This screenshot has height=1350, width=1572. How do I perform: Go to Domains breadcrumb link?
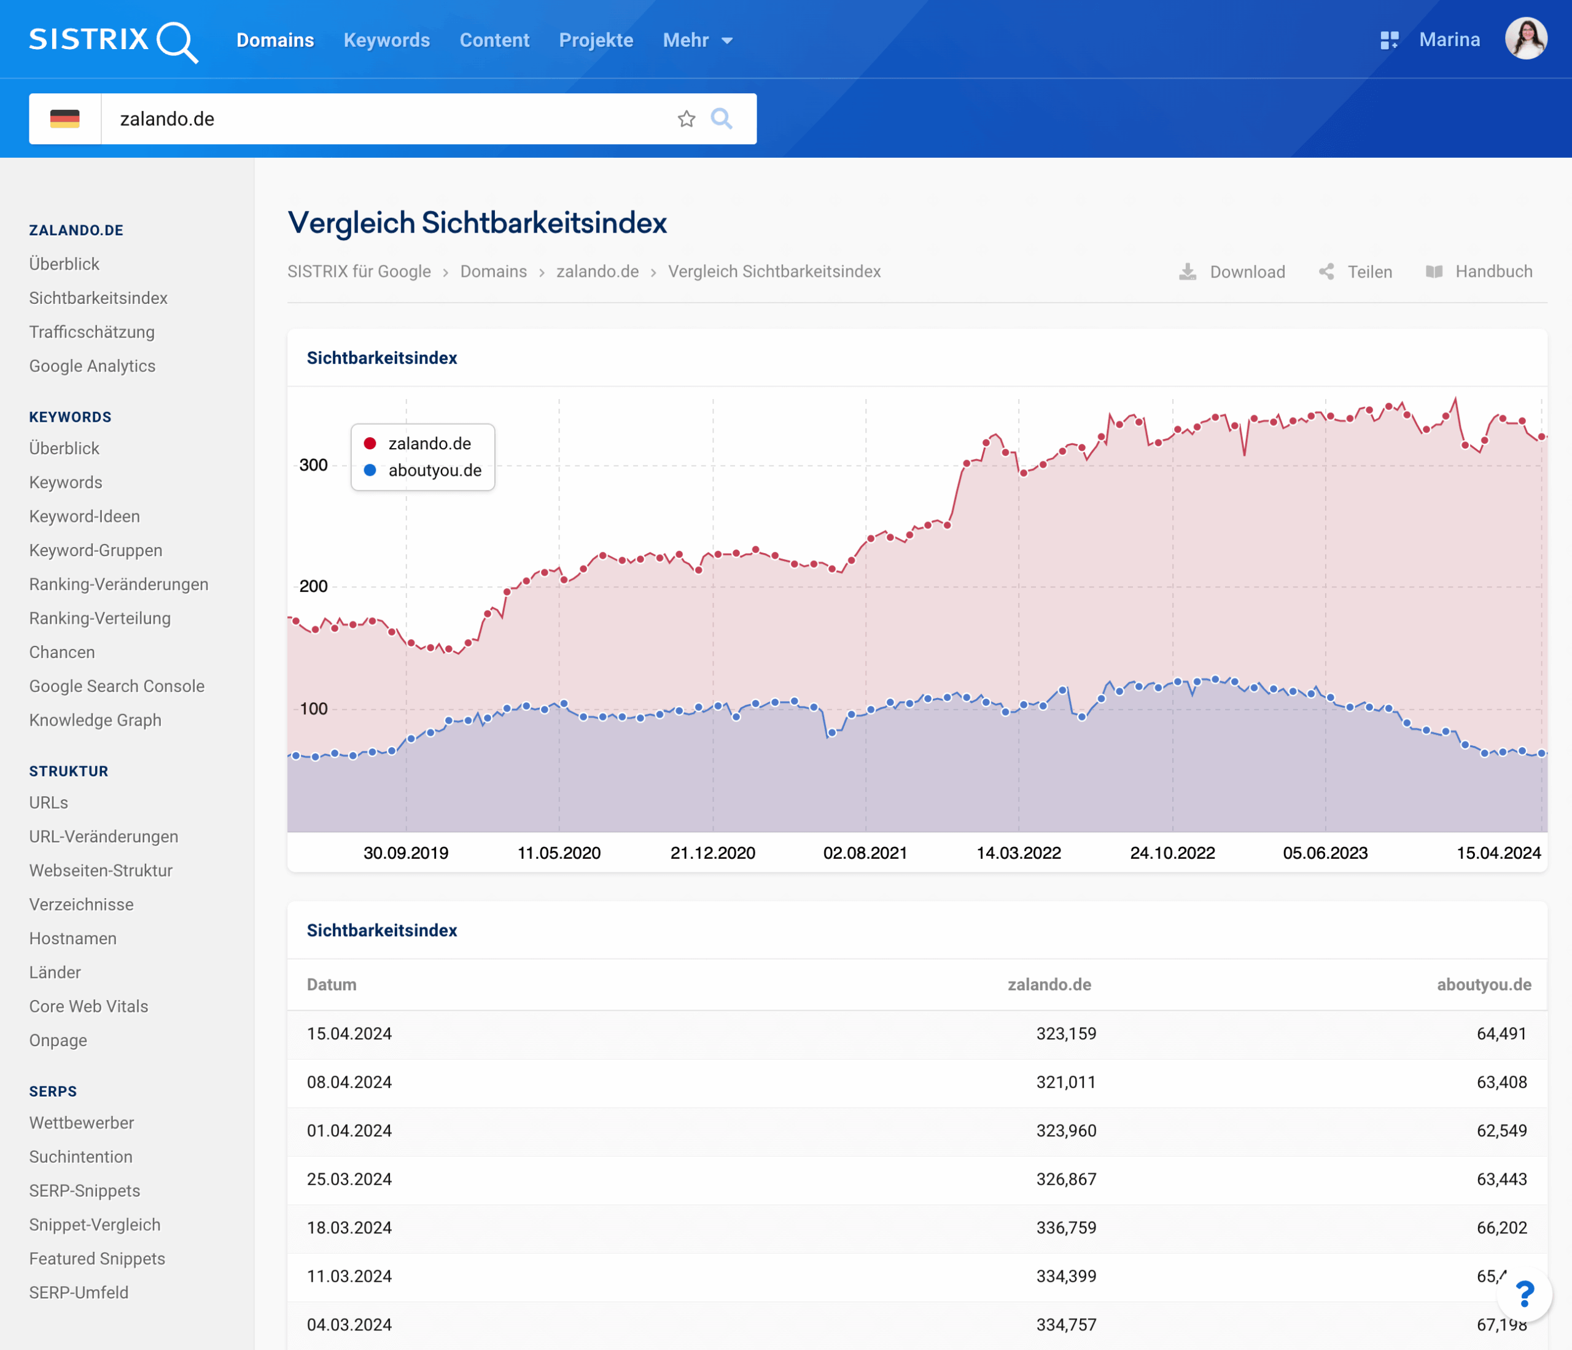pos(493,271)
